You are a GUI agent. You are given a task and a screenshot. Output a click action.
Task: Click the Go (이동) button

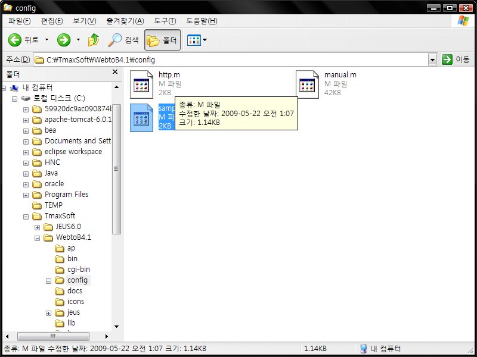tap(456, 59)
